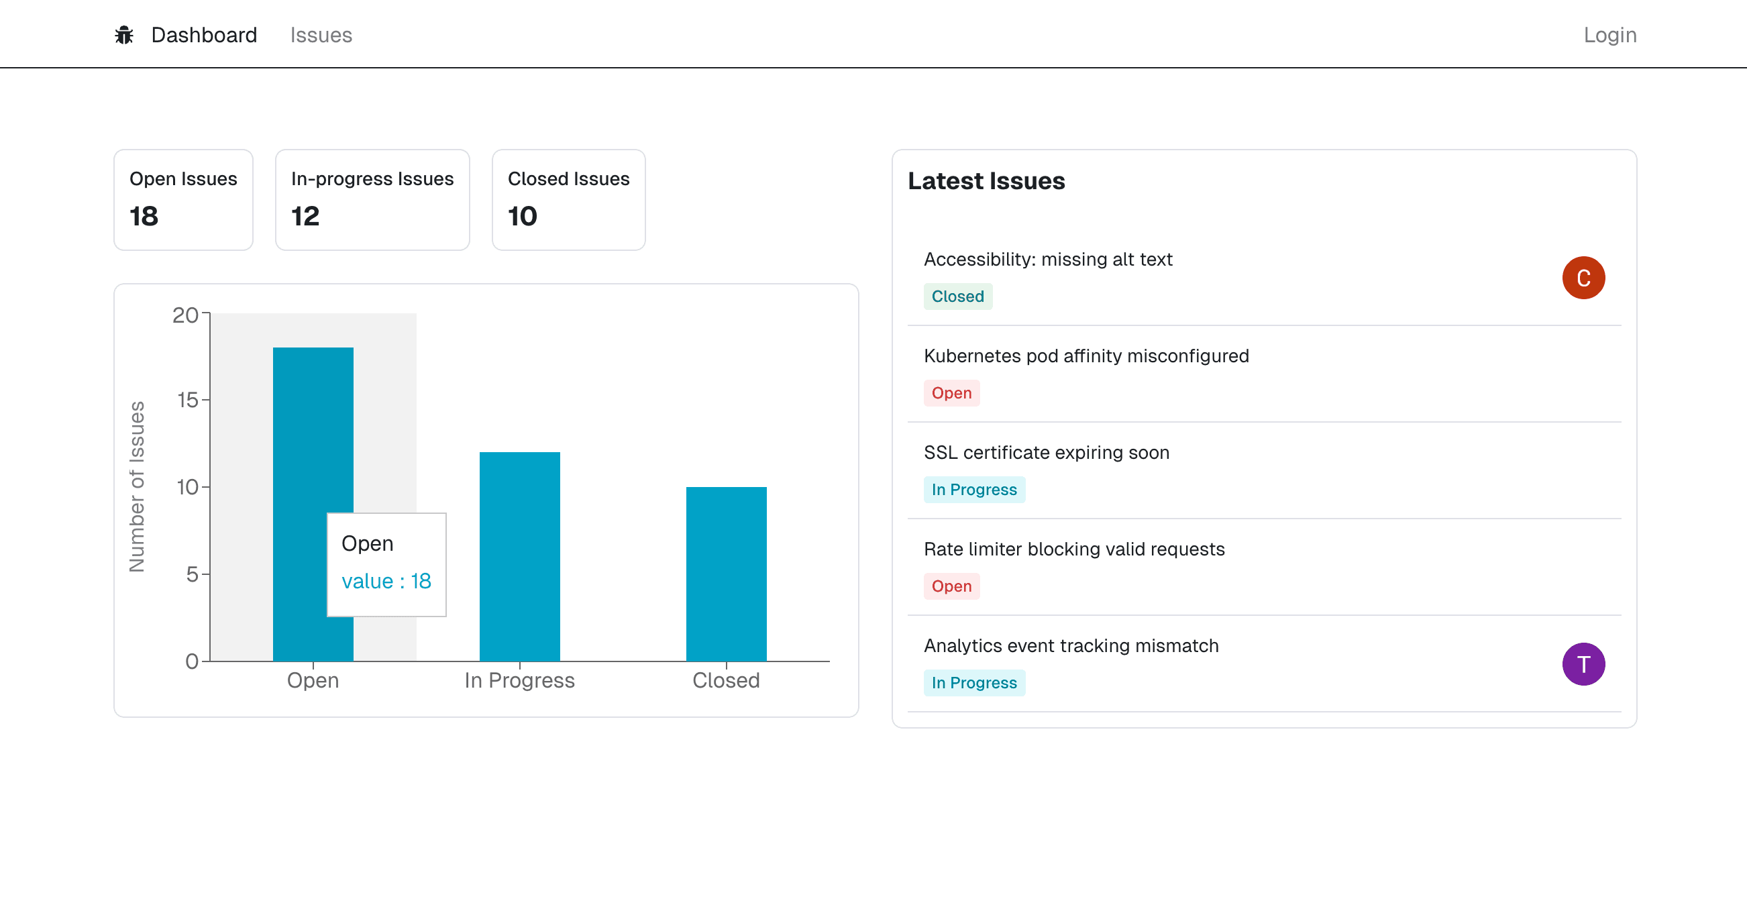Open the In-progress Issues summary card
Image resolution: width=1747 pixels, height=907 pixels.
[x=372, y=199]
